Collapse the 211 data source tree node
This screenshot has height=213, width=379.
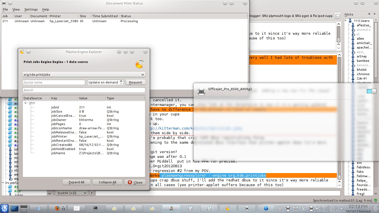(x=26, y=103)
